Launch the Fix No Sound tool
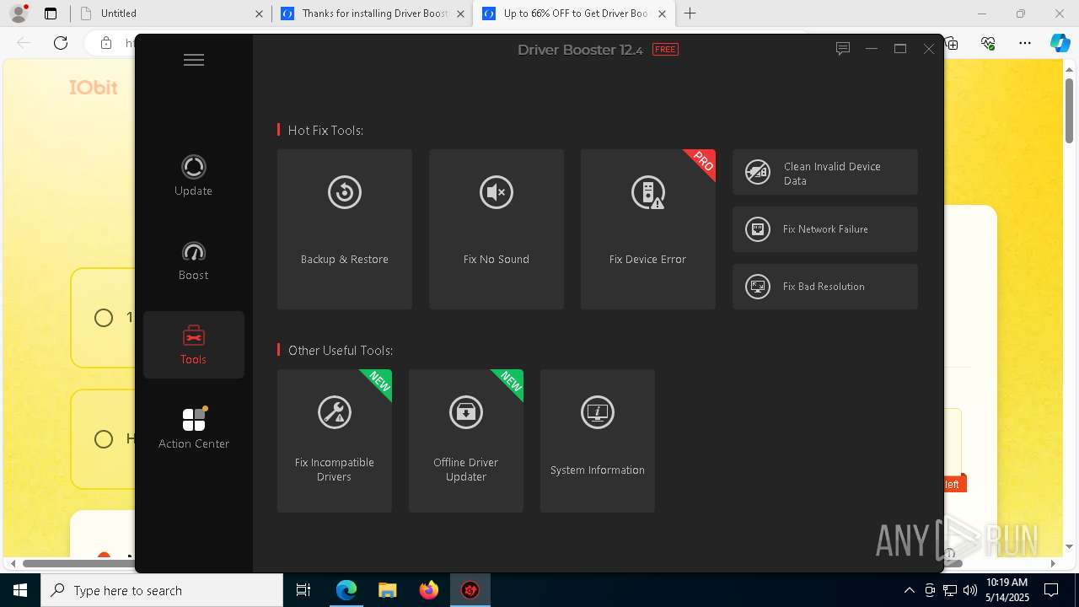Viewport: 1079px width, 607px height. click(x=497, y=229)
